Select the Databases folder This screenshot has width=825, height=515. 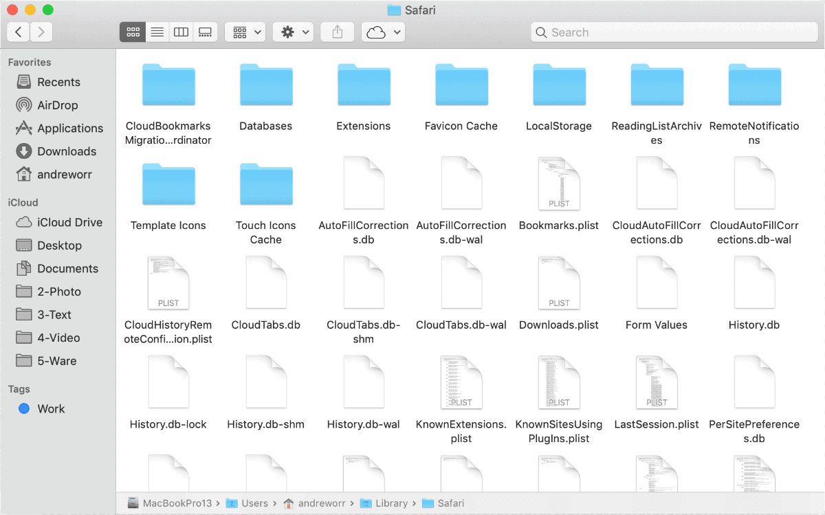pos(266,85)
